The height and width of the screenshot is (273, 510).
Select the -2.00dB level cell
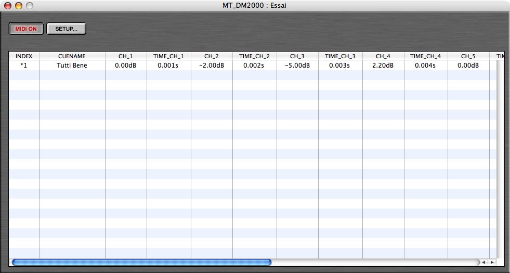point(212,66)
